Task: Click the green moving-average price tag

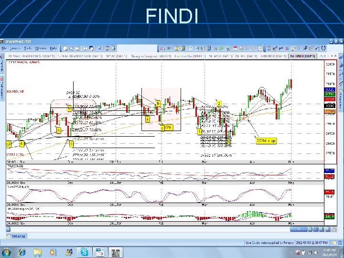Action: tap(330, 94)
